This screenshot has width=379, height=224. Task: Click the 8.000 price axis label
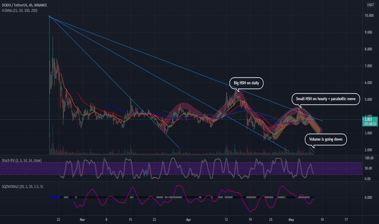368,49
